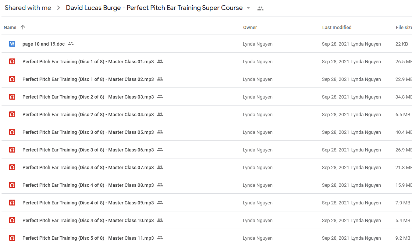This screenshot has height=243, width=412.
Task: Click the shared people icon next to Master Class 02.mp3
Action: coord(160,79)
